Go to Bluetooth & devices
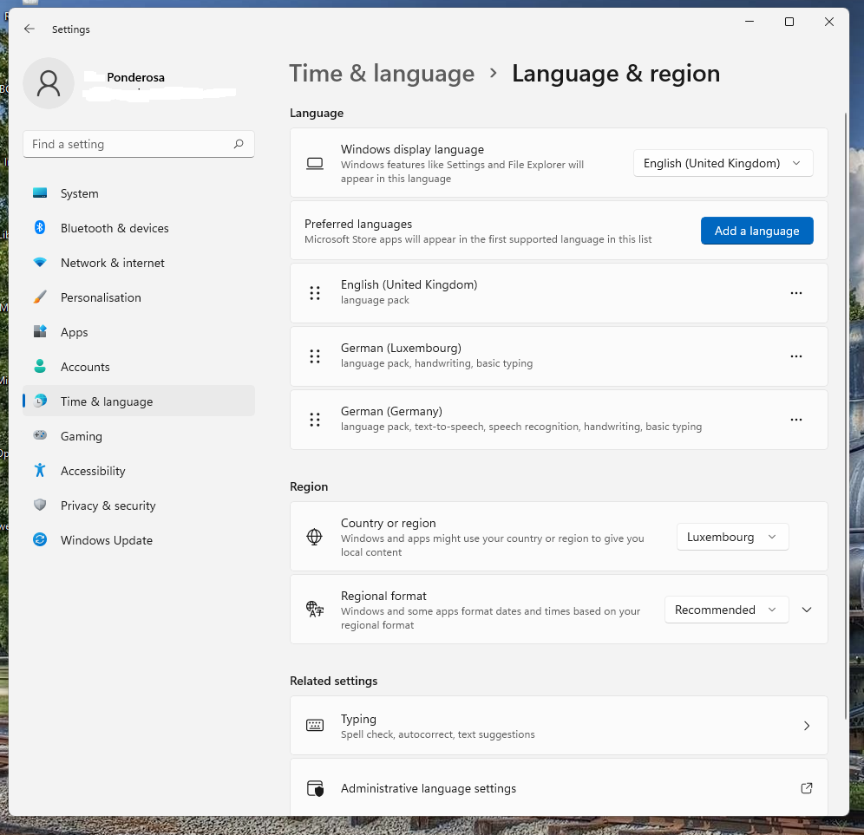Viewport: 864px width, 835px height. point(138,228)
